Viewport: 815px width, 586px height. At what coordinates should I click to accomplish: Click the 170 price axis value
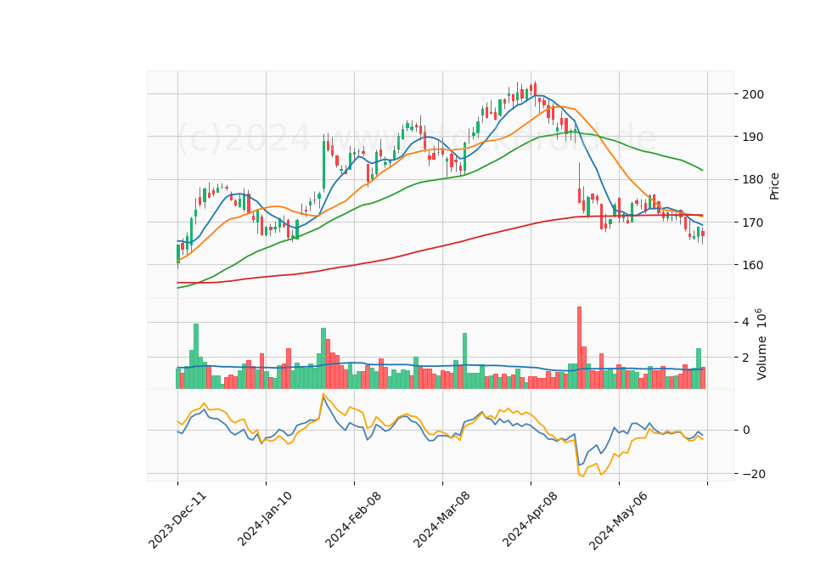click(x=753, y=222)
